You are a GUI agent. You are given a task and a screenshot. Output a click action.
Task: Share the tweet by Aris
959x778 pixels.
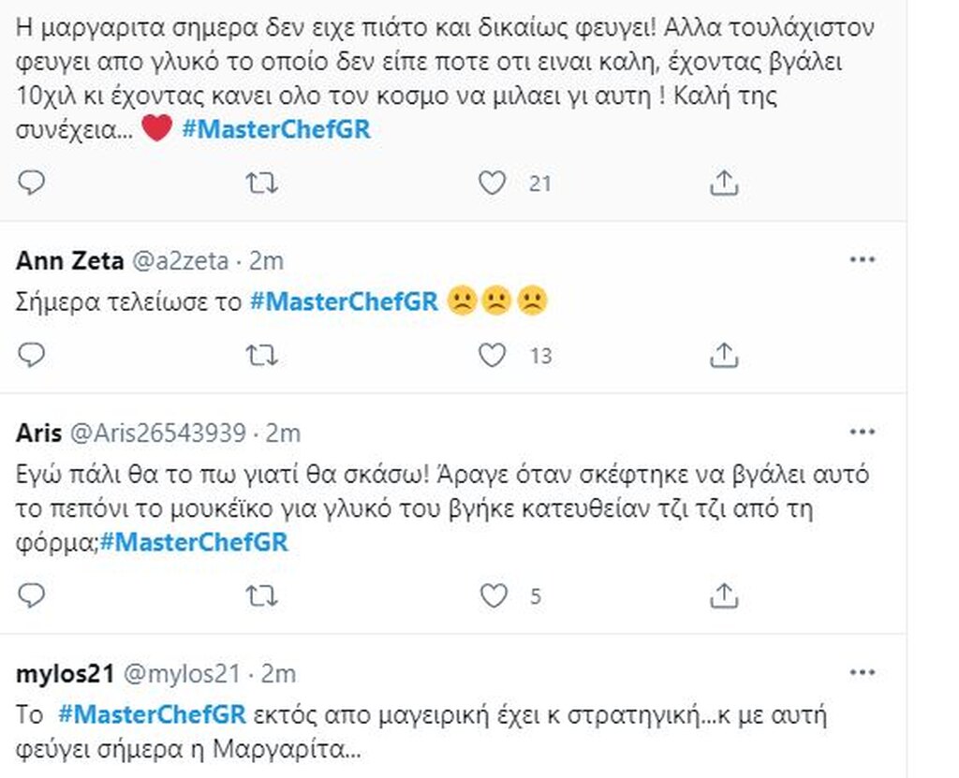click(723, 595)
